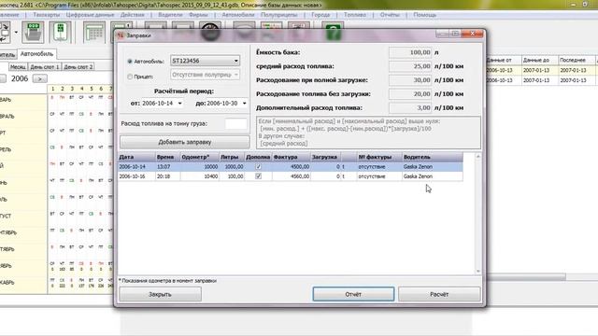Click the green folder toolbar icon

pyautogui.click(x=34, y=33)
